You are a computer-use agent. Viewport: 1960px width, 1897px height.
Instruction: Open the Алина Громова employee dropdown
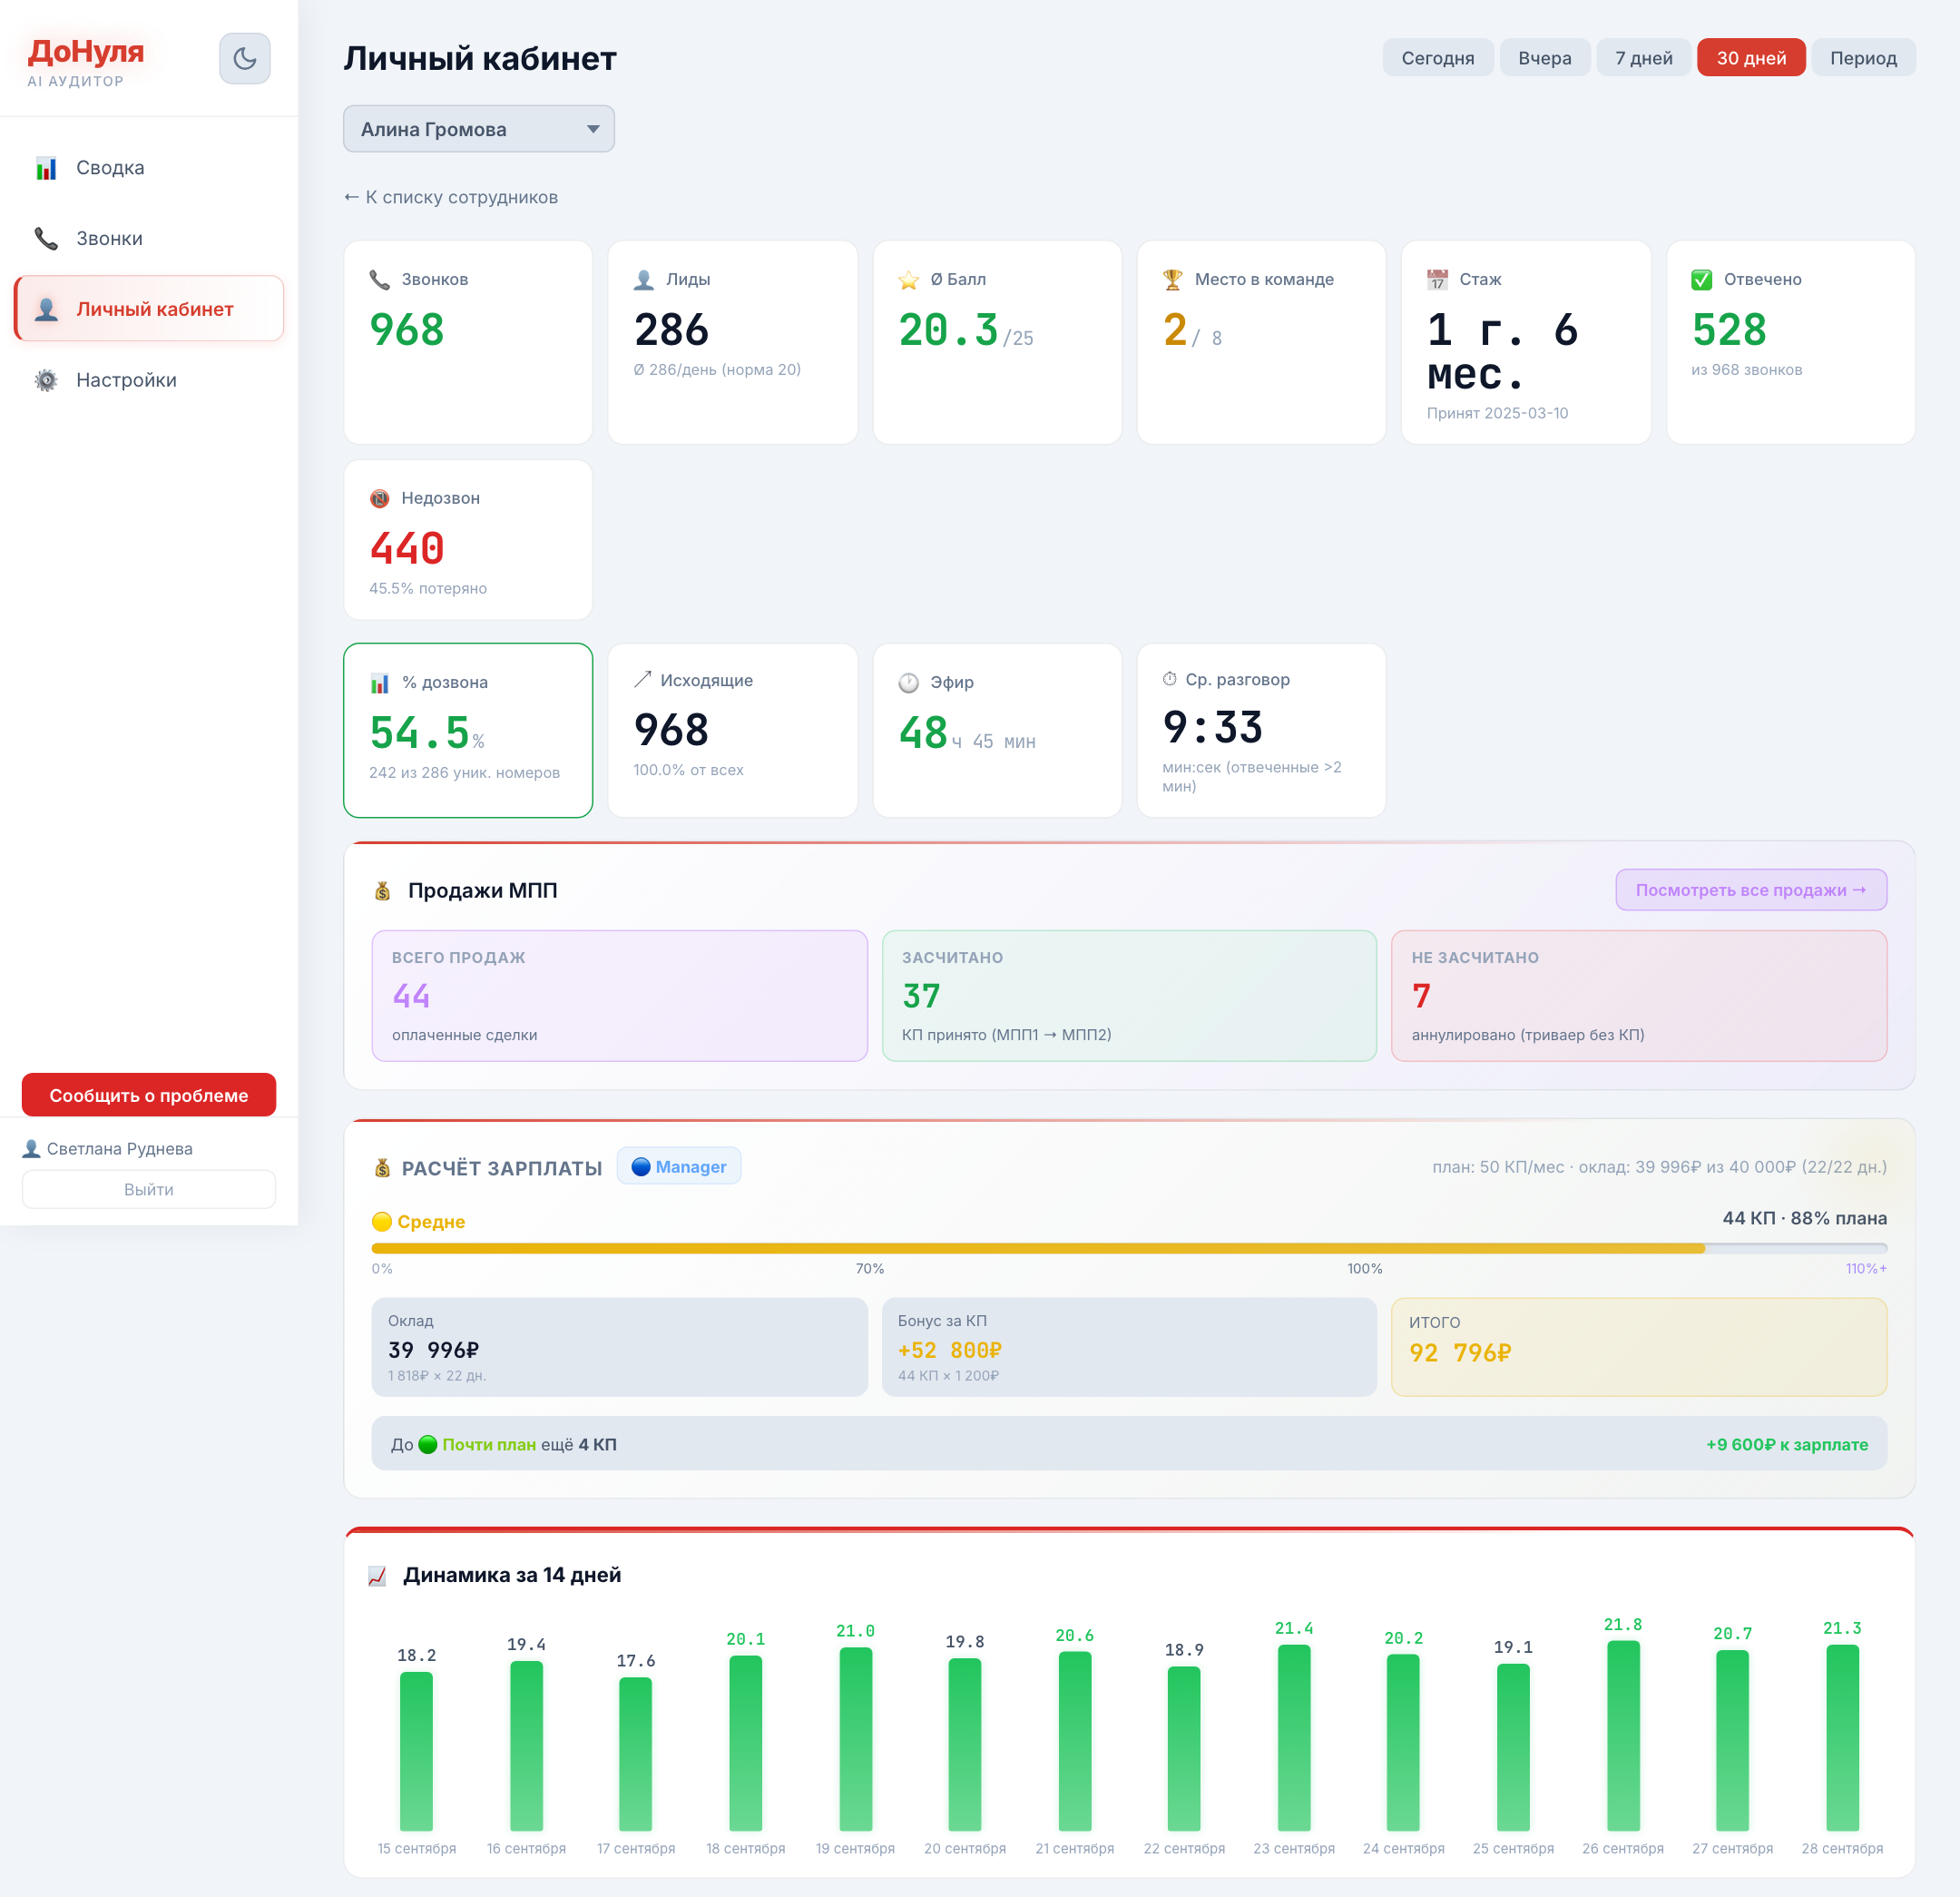(x=479, y=129)
